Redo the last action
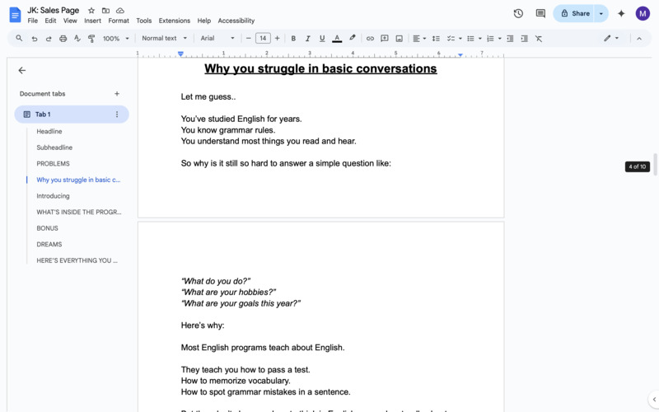The image size is (659, 412). tap(49, 39)
